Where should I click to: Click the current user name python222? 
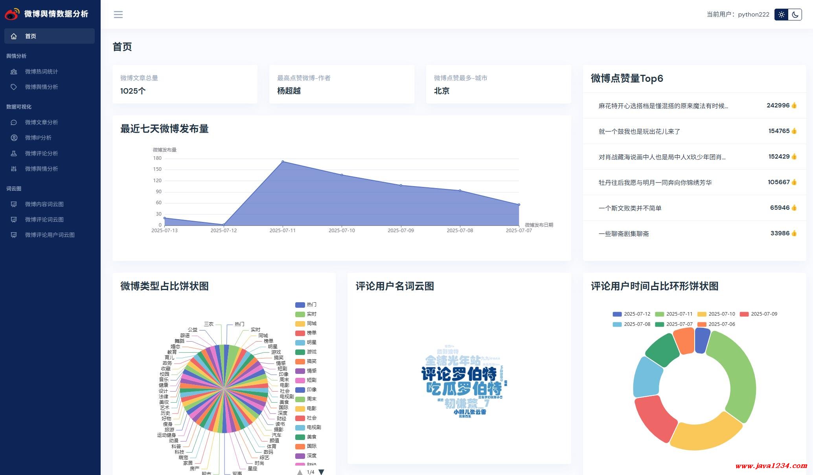[x=753, y=15]
